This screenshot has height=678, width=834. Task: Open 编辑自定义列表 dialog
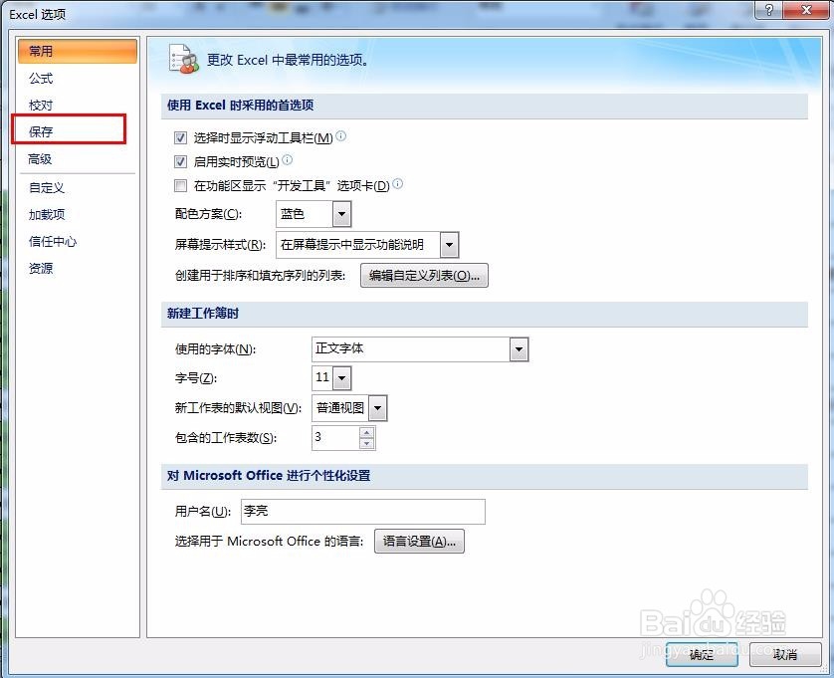coord(424,276)
